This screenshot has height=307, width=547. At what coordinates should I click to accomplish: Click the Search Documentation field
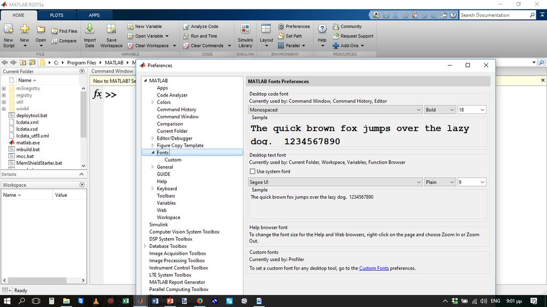tap(494, 15)
